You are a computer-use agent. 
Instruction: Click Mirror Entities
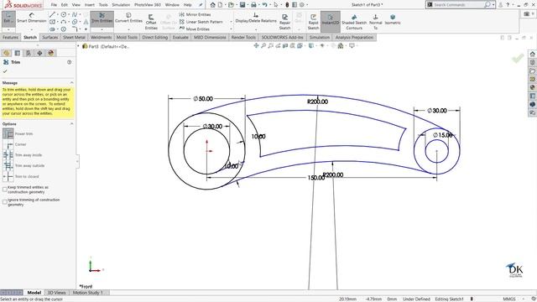pyautogui.click(x=195, y=15)
